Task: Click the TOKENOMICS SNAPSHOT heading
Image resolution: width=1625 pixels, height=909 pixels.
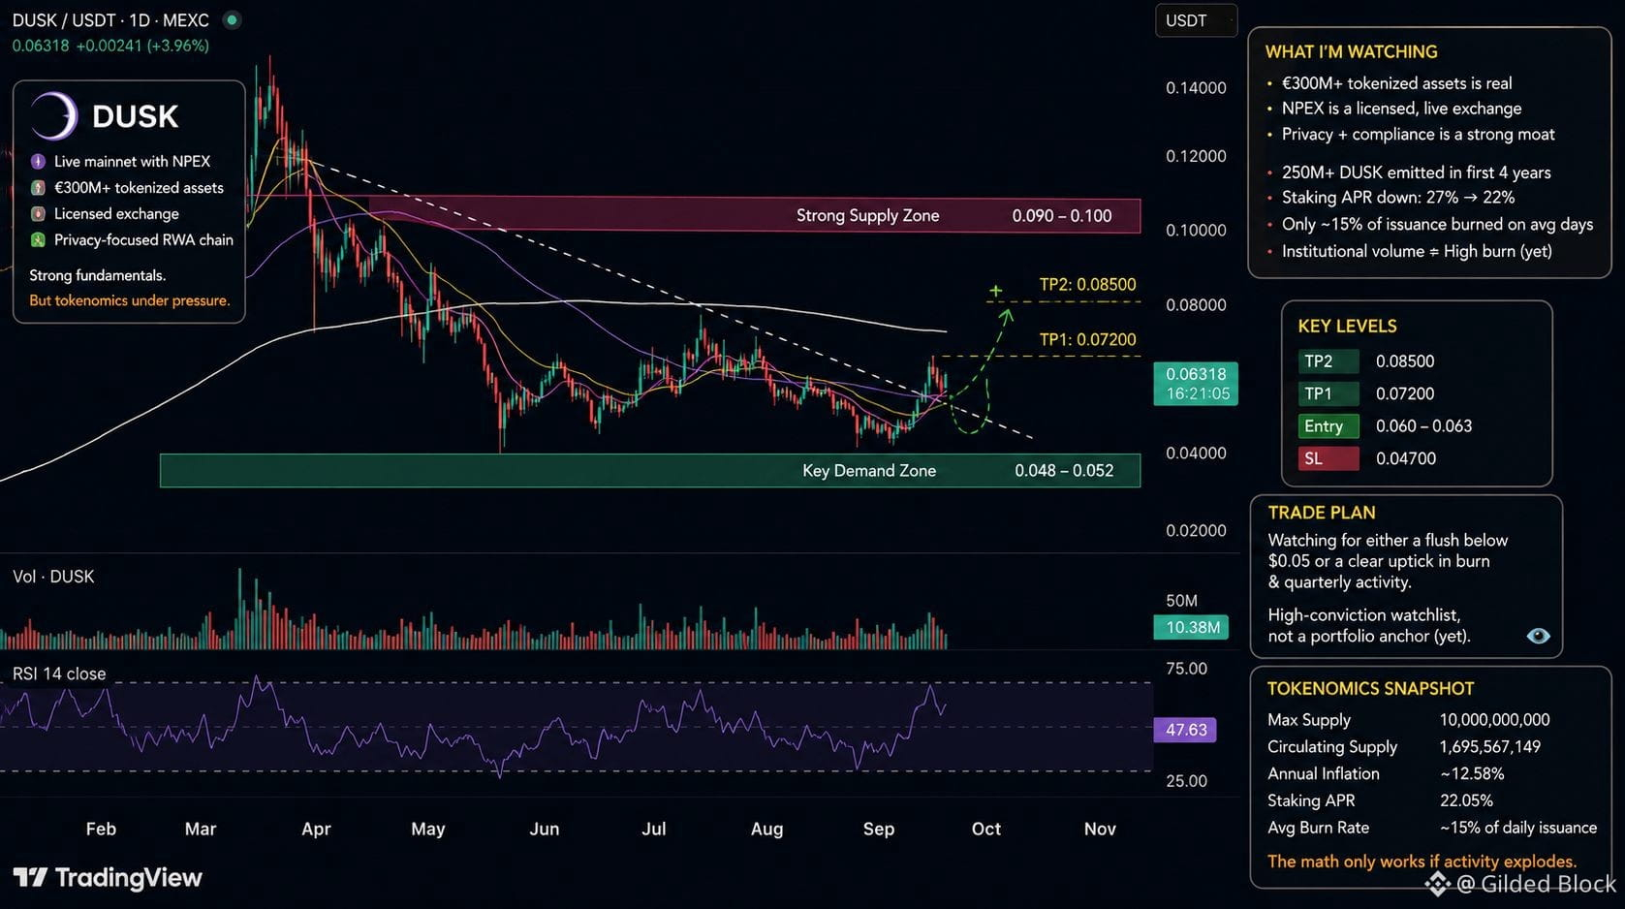Action: coord(1370,689)
